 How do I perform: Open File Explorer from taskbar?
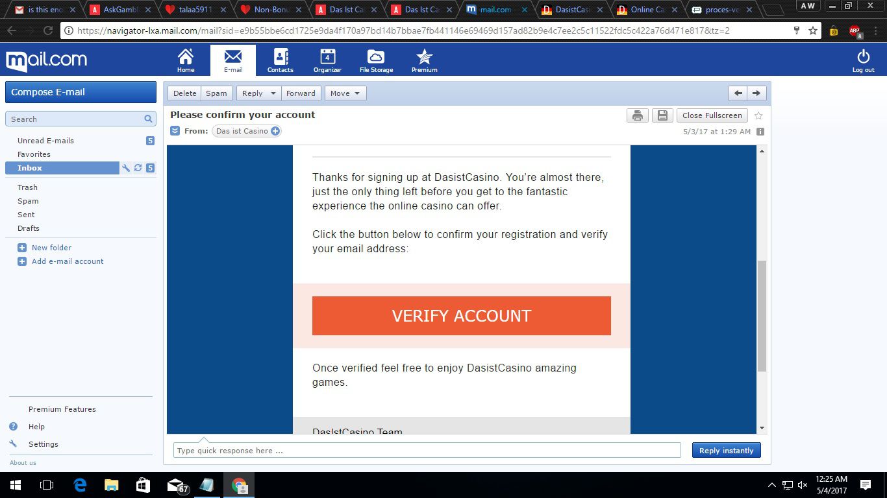(112, 485)
